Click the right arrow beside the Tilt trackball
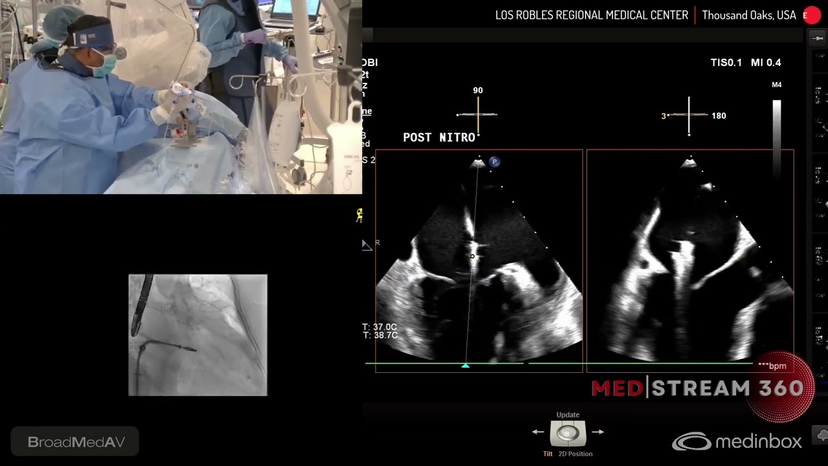Image resolution: width=828 pixels, height=466 pixels. 598,432
